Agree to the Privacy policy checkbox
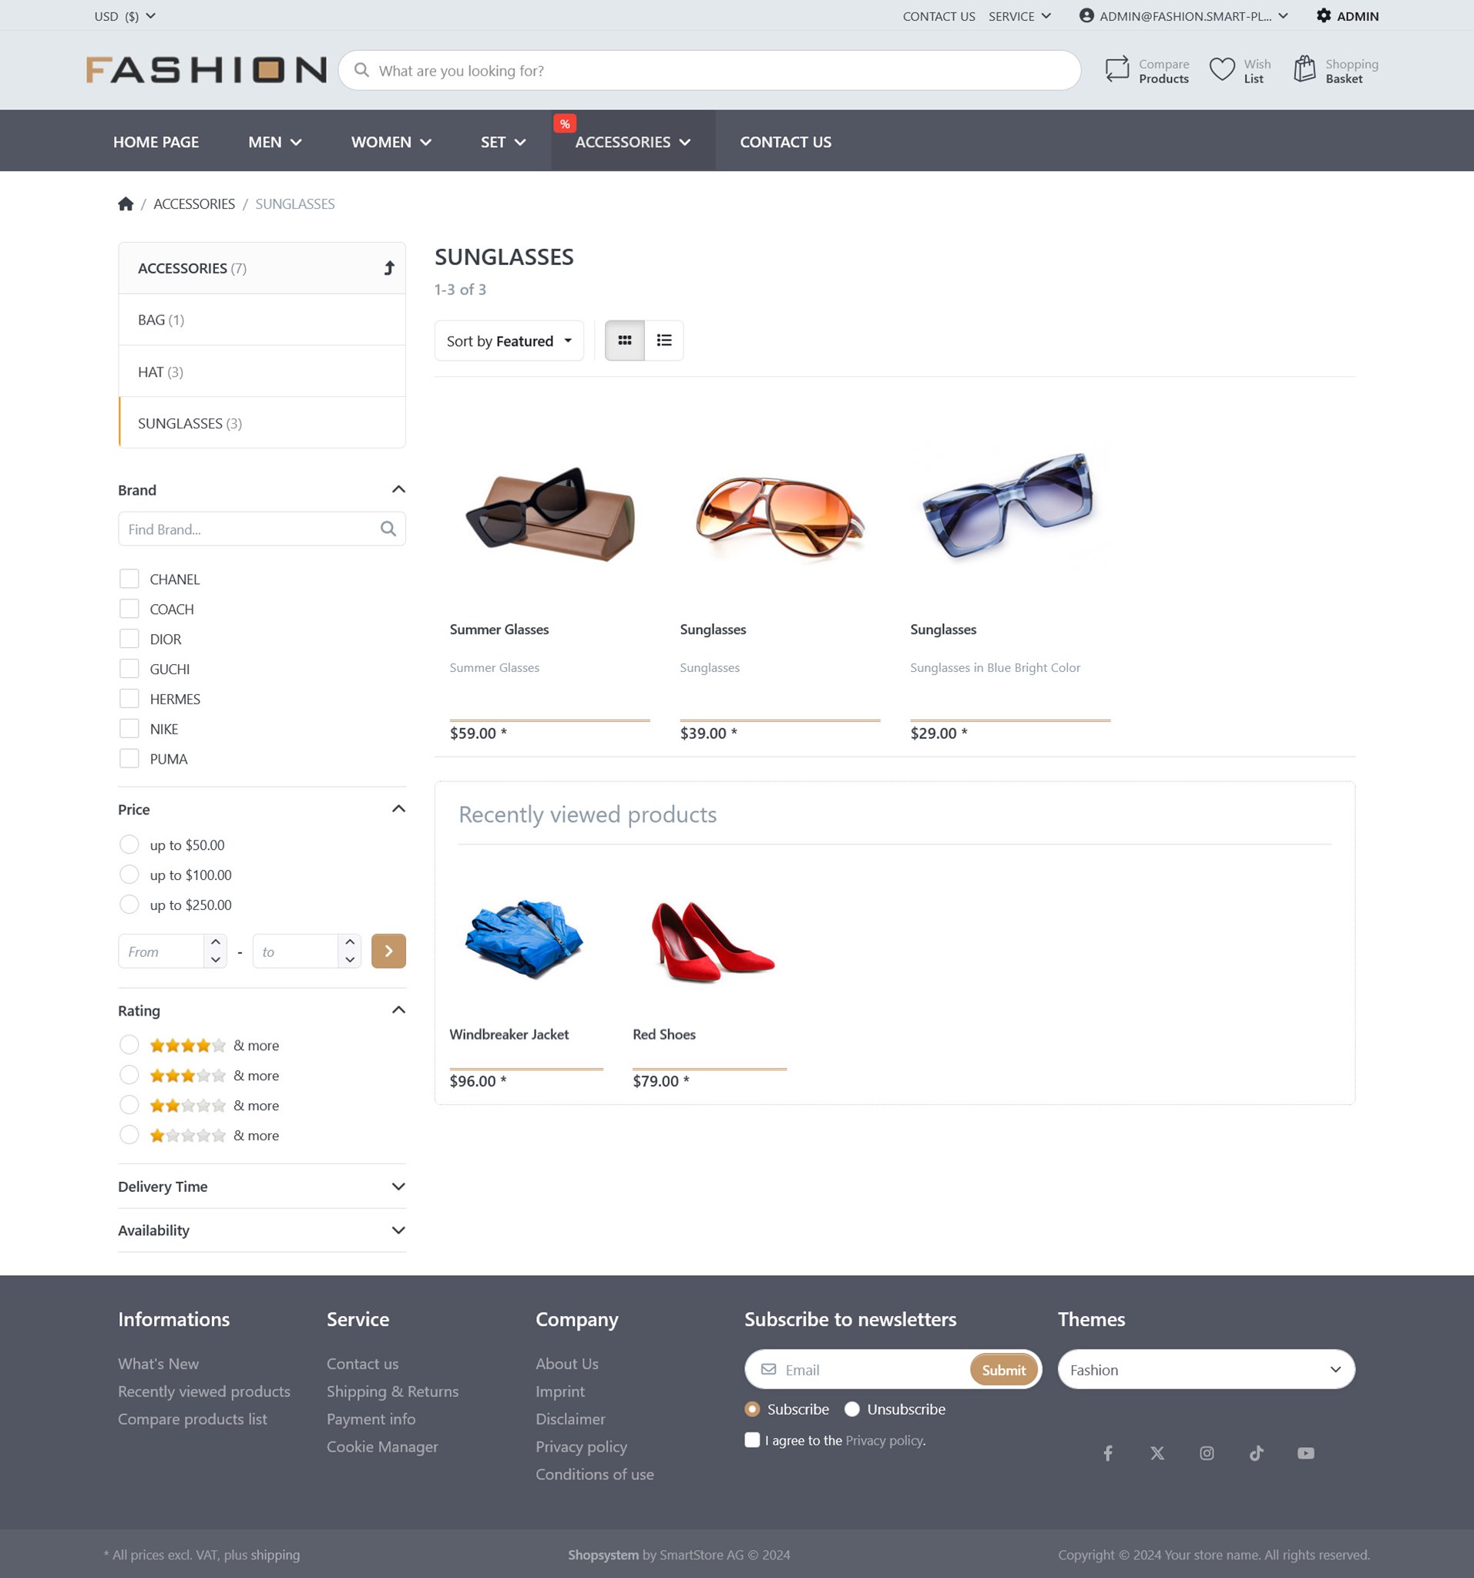 [753, 1440]
